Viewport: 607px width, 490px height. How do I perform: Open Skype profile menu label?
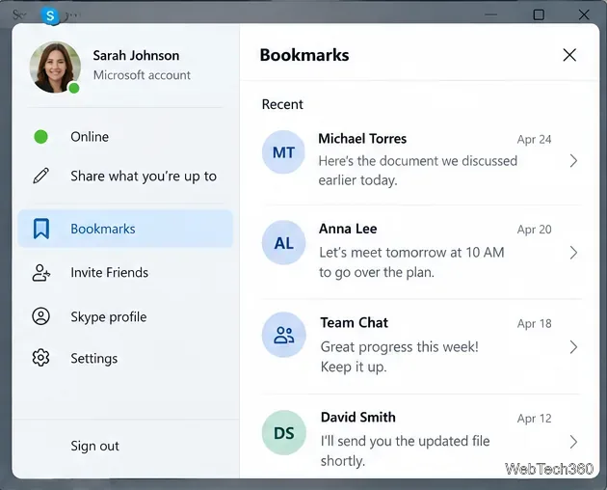click(108, 317)
